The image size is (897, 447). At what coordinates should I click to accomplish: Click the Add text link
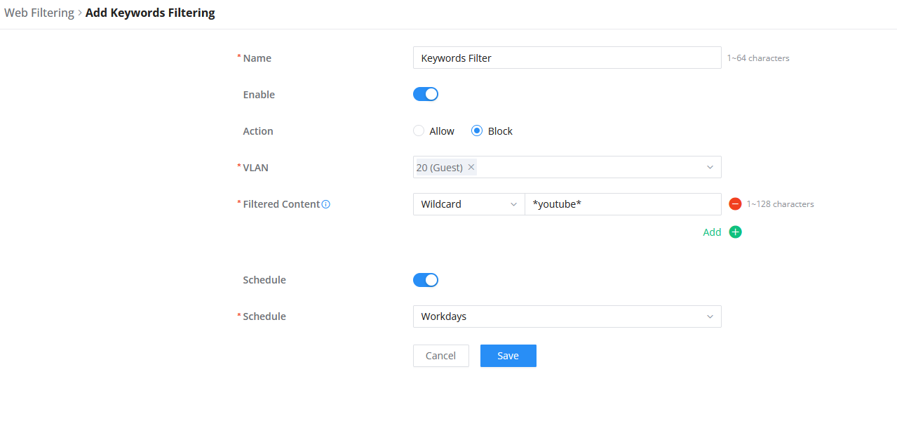click(712, 232)
